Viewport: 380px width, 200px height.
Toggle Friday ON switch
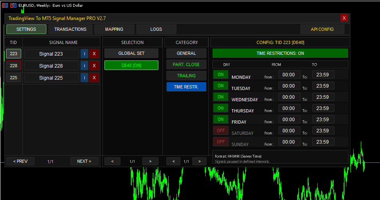(x=220, y=119)
